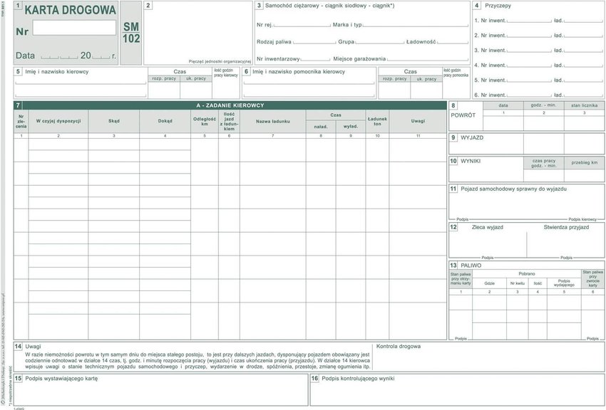Image resolution: width=606 pixels, height=410 pixels.
Task: Click the Marka i typ field
Action: pyautogui.click(x=414, y=25)
